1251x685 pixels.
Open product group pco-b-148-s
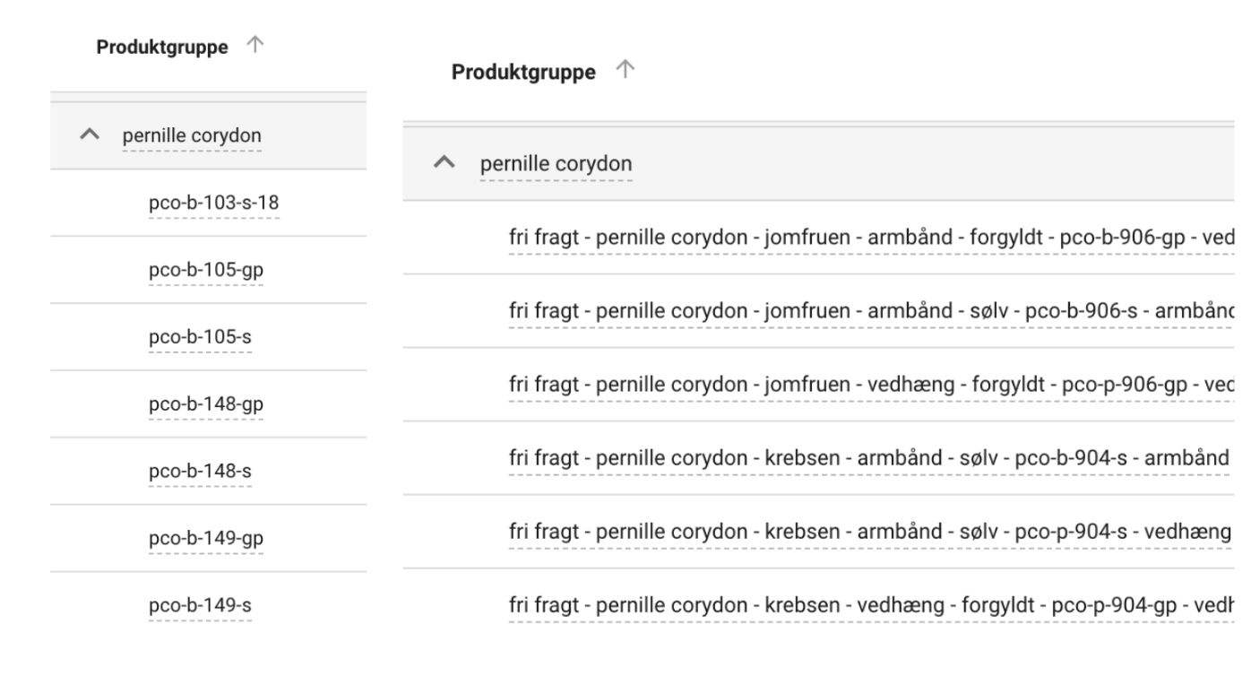[199, 472]
